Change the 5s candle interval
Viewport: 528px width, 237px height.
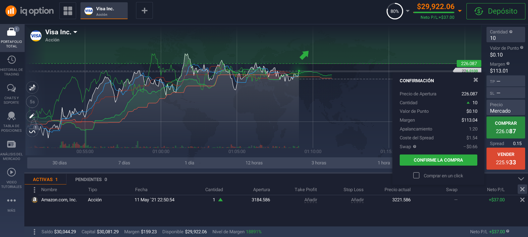[32, 102]
